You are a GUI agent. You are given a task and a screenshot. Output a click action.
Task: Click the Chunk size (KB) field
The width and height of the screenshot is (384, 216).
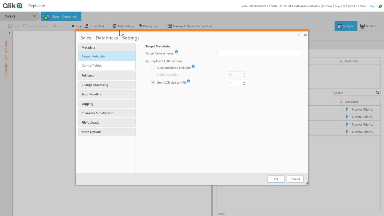click(235, 75)
